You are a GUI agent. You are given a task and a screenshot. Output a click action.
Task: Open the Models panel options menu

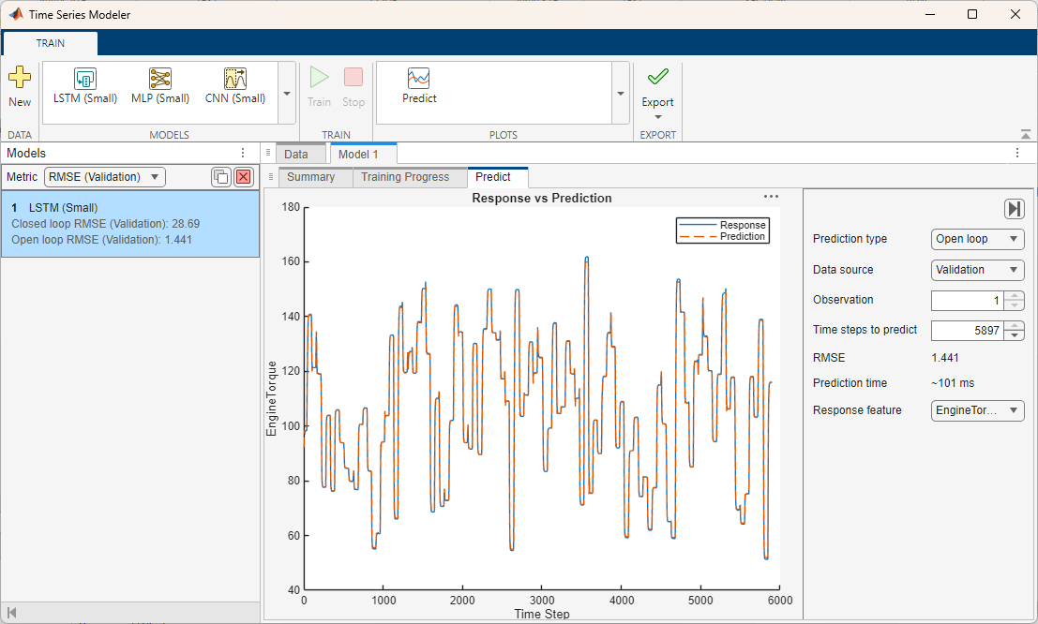(x=242, y=153)
